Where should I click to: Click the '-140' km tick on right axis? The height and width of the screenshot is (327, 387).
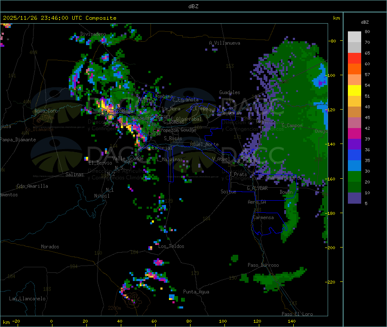331,144
